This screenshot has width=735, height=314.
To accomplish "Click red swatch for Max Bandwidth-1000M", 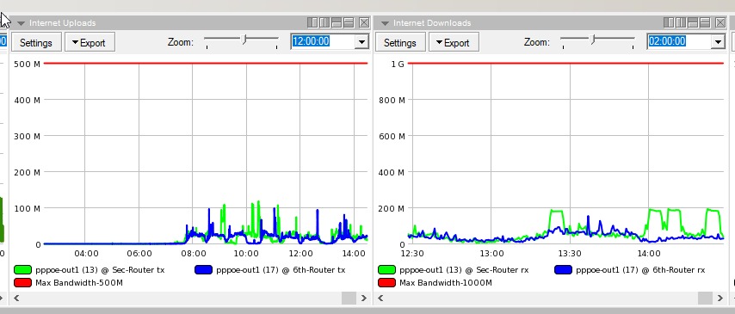I will click(386, 282).
